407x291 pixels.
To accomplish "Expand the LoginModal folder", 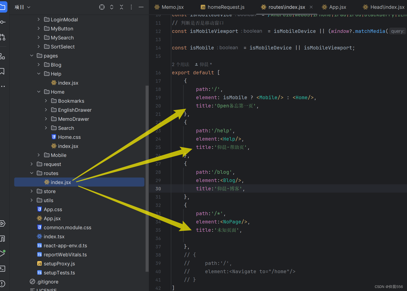I will [38, 19].
